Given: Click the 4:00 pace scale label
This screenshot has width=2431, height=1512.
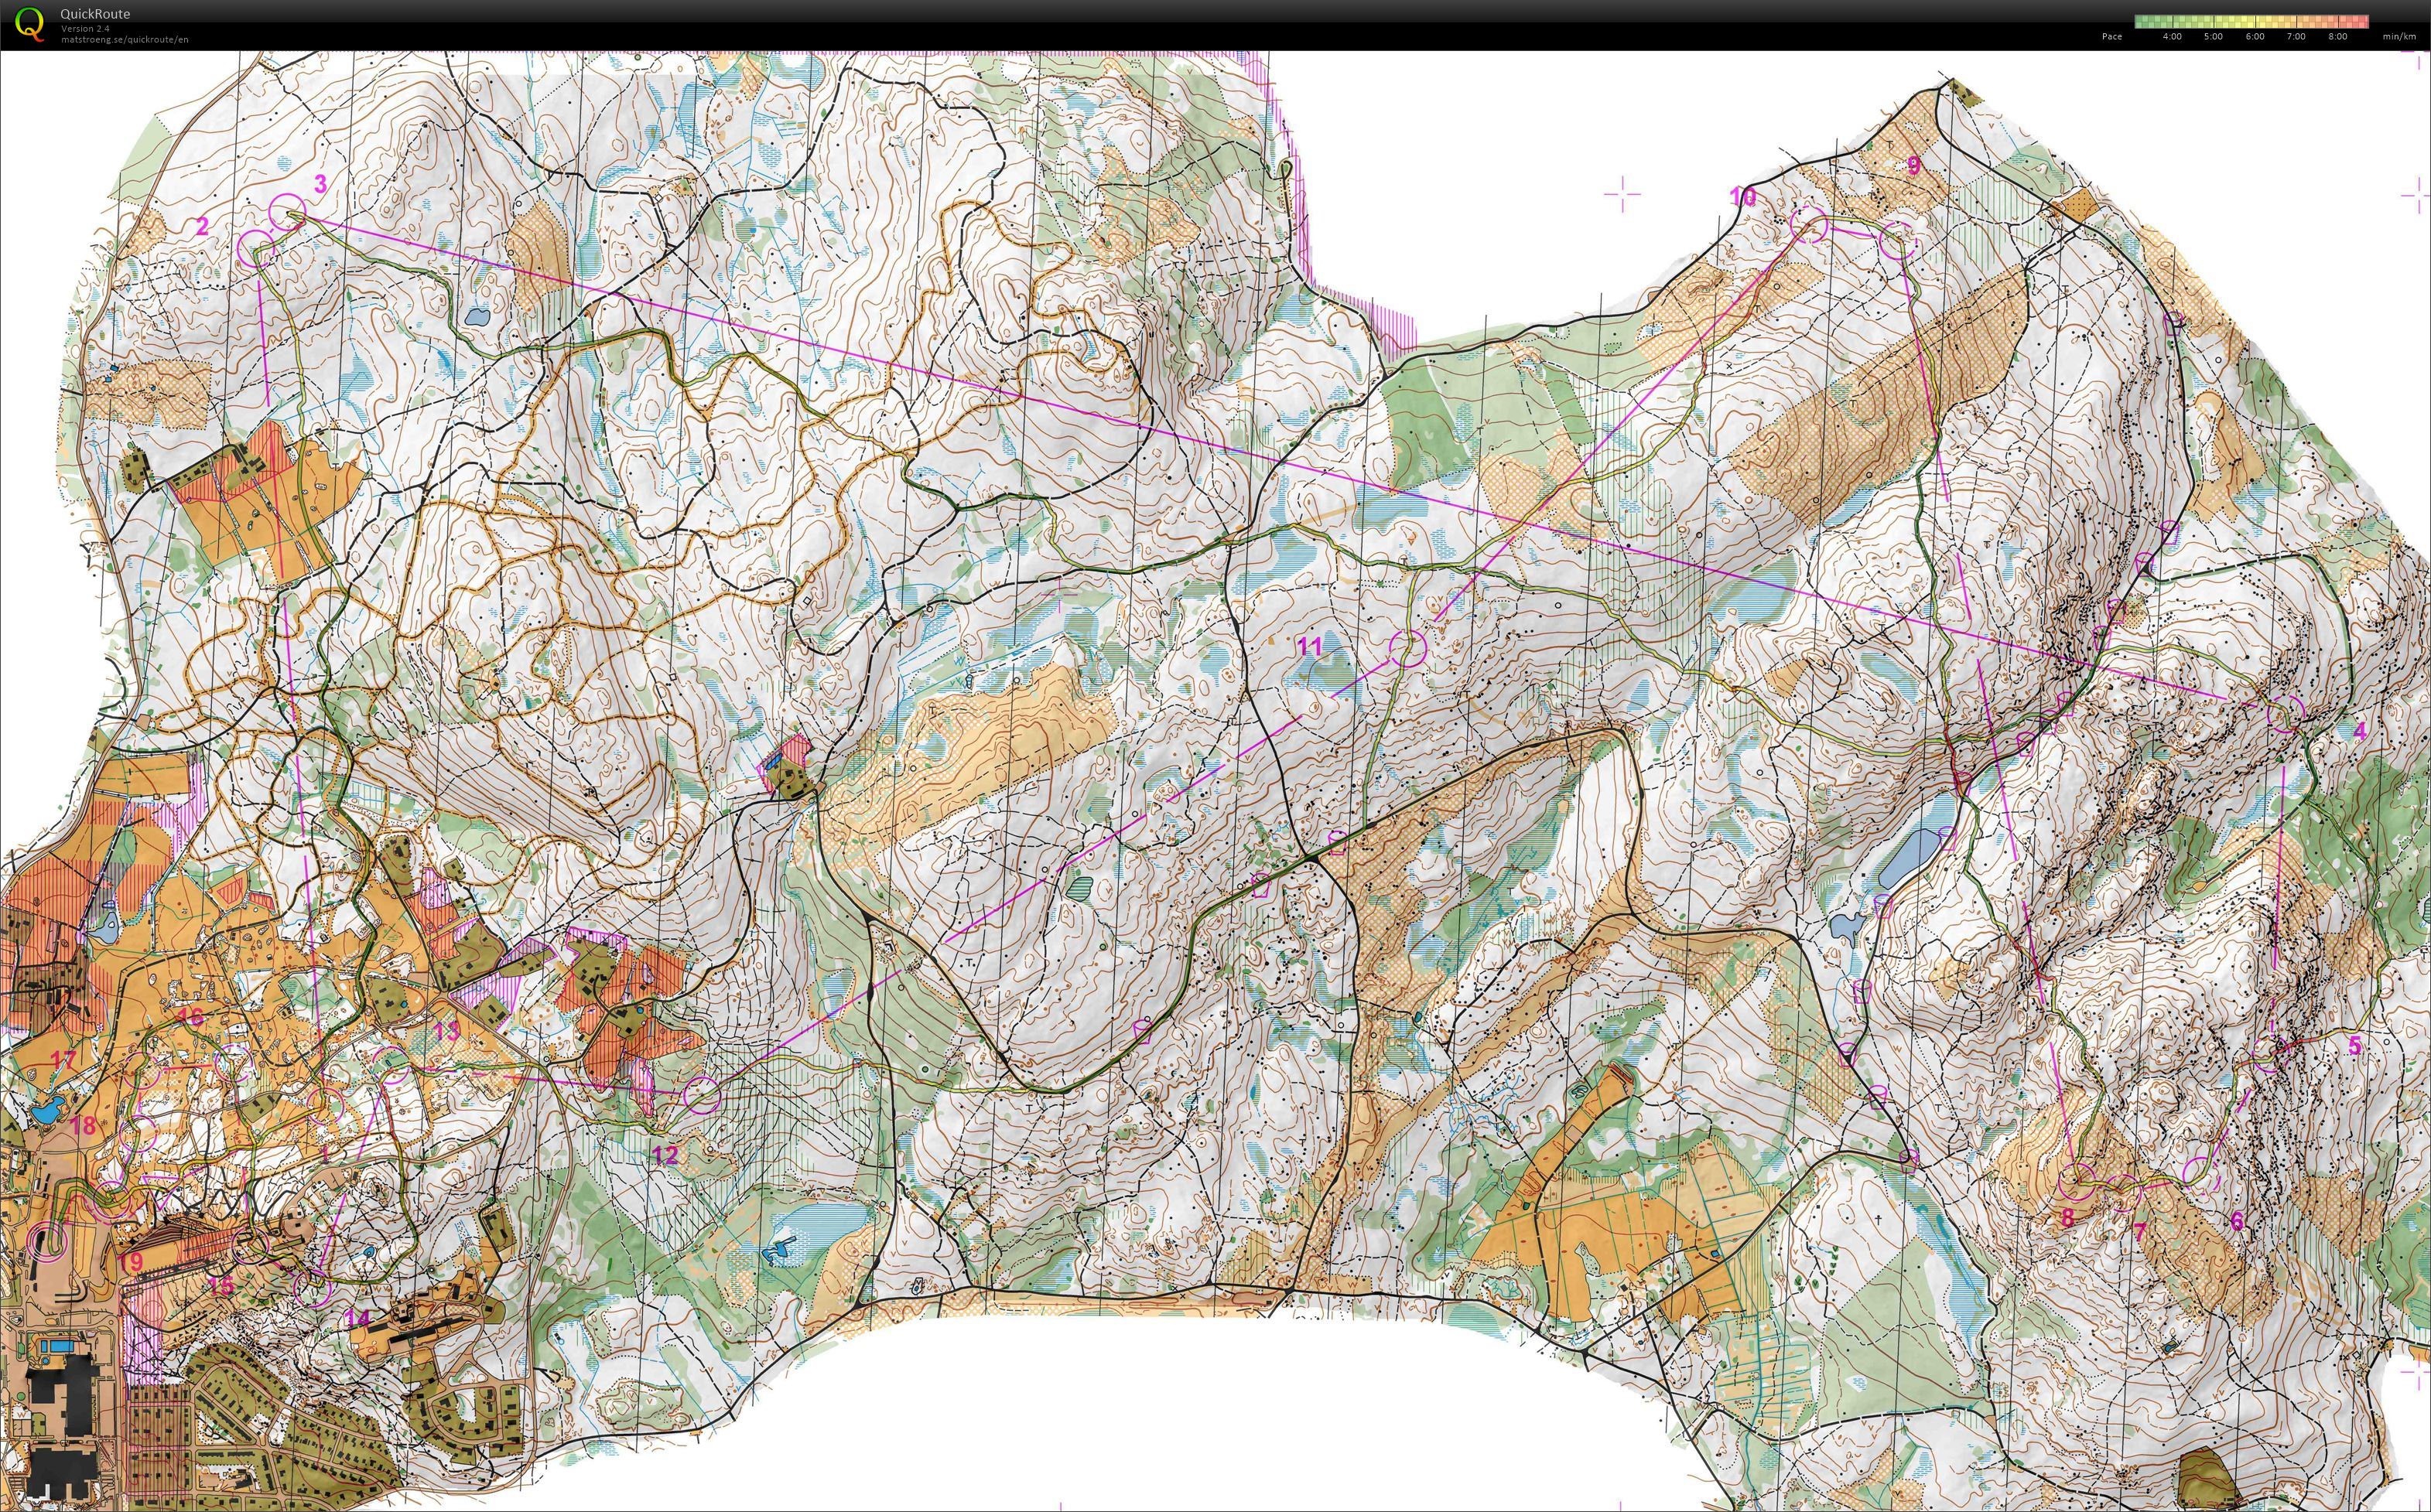Looking at the screenshot, I should [x=2172, y=36].
